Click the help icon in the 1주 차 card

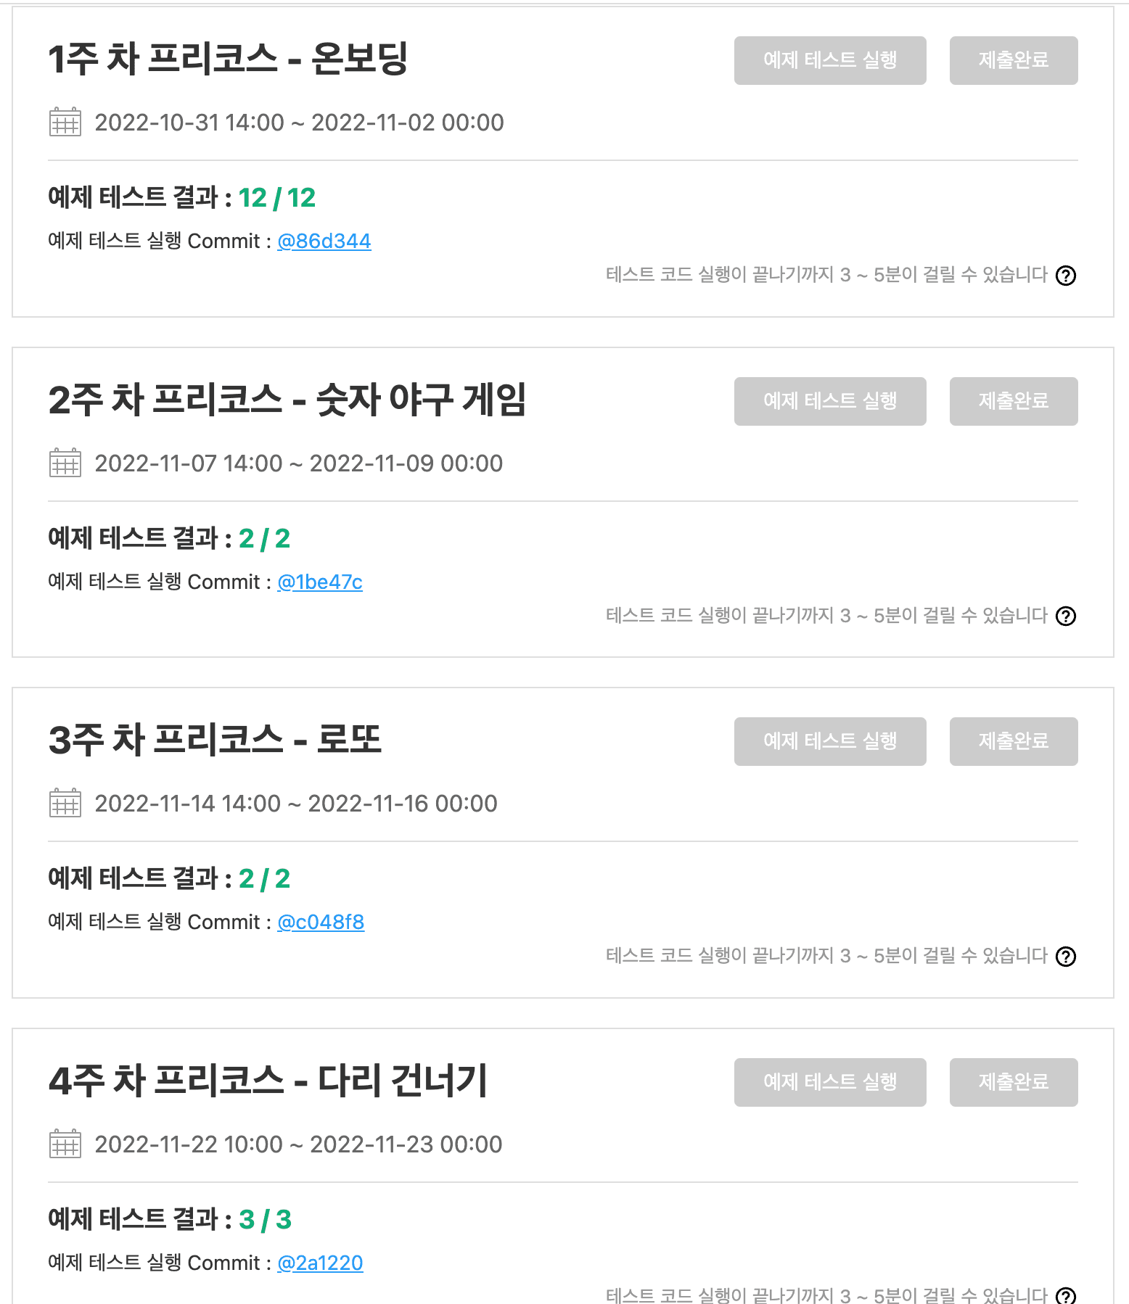(x=1065, y=276)
